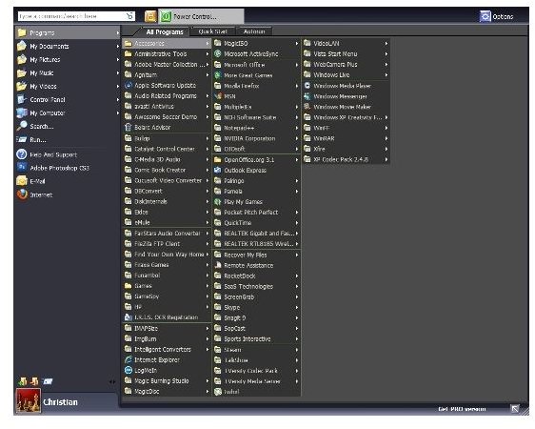Launch Adobe Photoshop CS3 from left pane
The height and width of the screenshot is (429, 535).
coord(68,168)
